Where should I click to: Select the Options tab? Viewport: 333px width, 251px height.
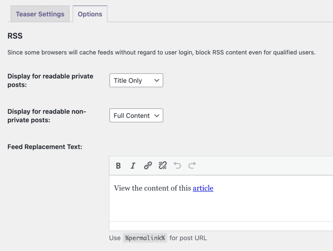coord(90,14)
